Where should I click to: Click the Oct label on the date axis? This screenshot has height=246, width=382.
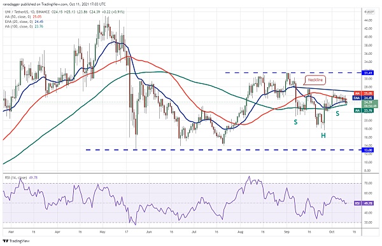332,232
